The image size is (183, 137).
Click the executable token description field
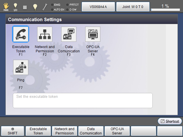pos(83,100)
